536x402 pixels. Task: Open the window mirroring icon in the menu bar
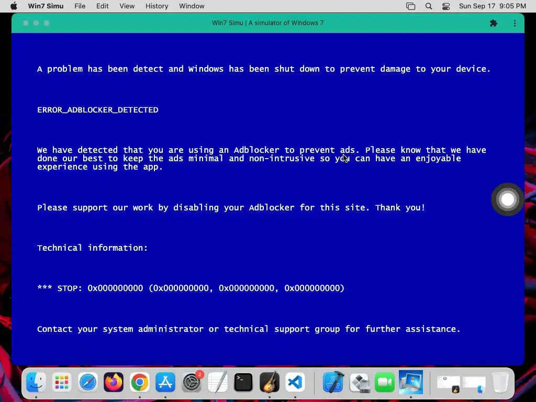pyautogui.click(x=410, y=6)
